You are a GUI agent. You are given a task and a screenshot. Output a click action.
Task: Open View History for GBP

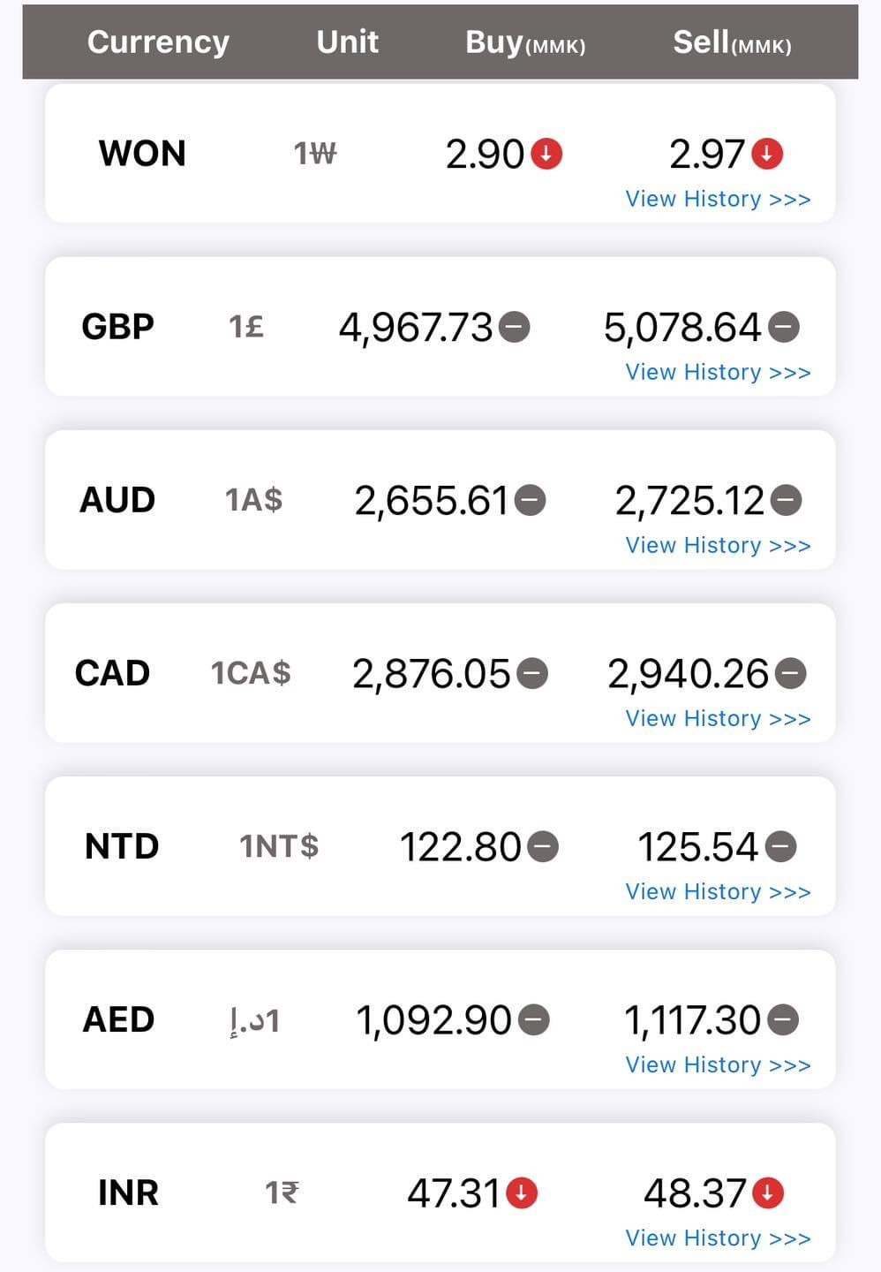[x=718, y=372]
